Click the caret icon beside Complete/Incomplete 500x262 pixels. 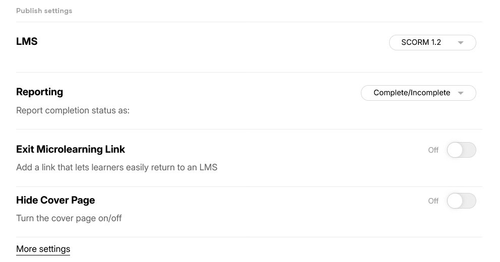point(461,93)
